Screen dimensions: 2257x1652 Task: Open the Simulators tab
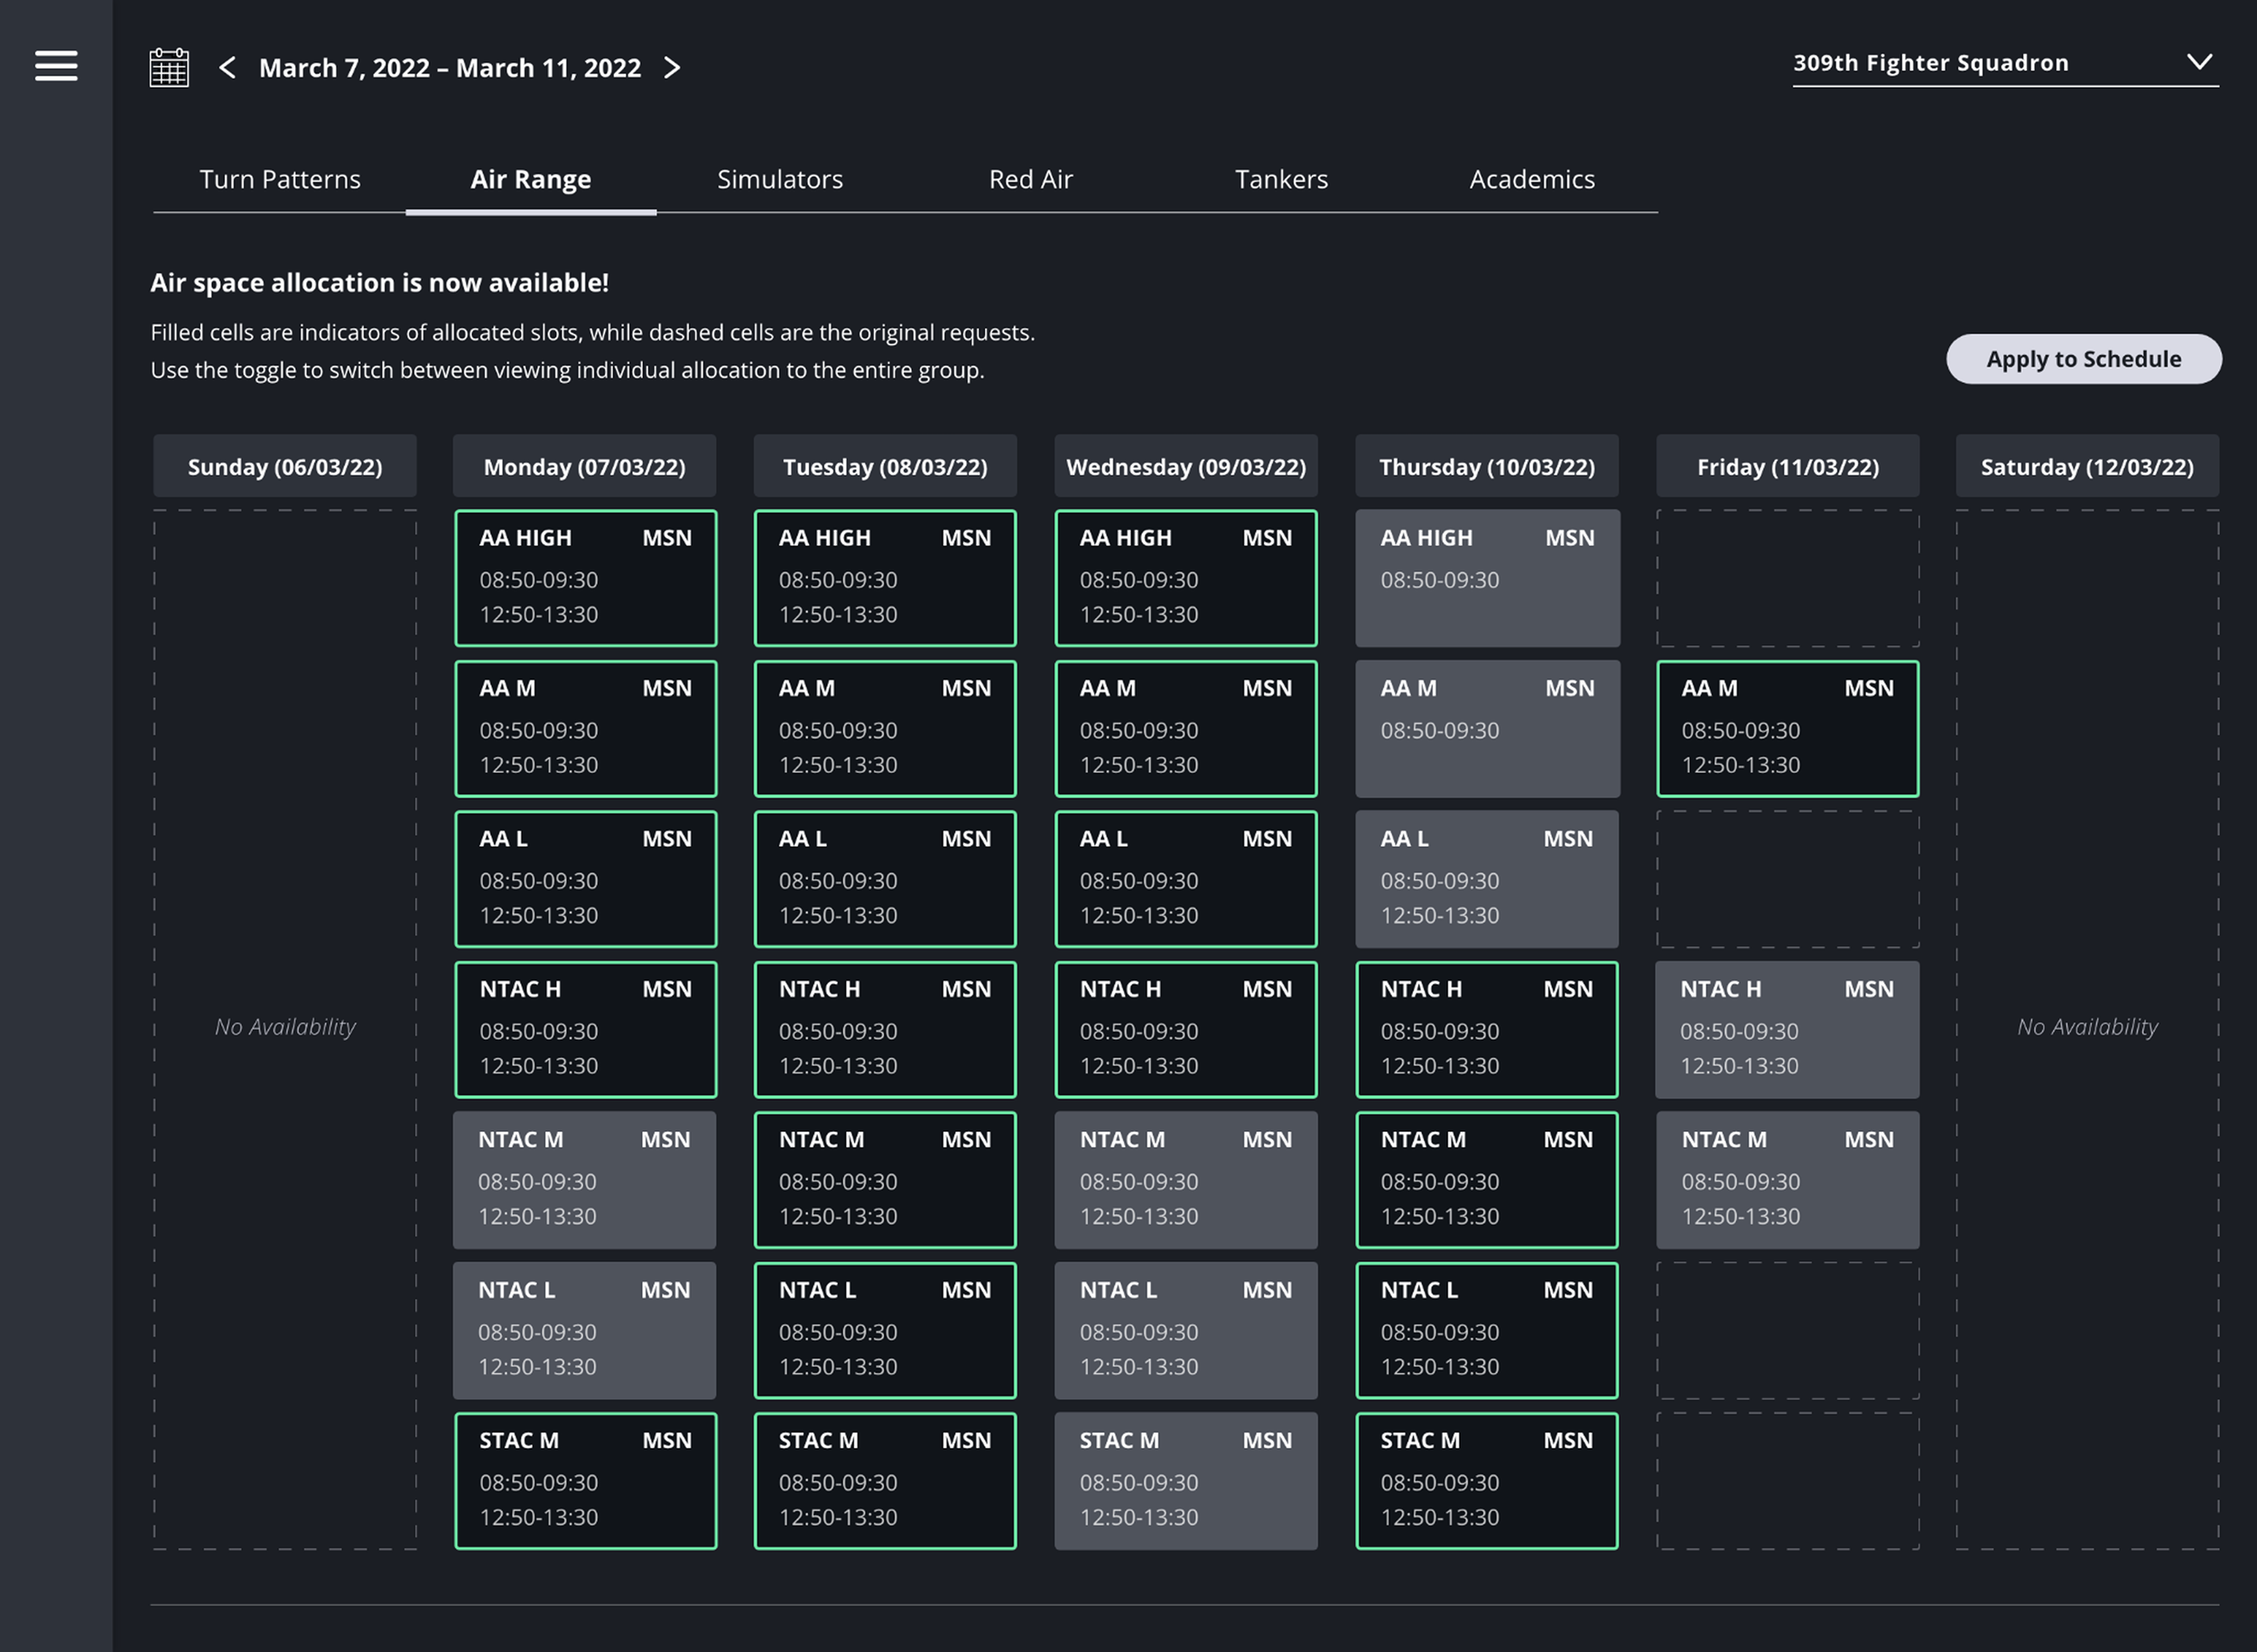(x=779, y=180)
